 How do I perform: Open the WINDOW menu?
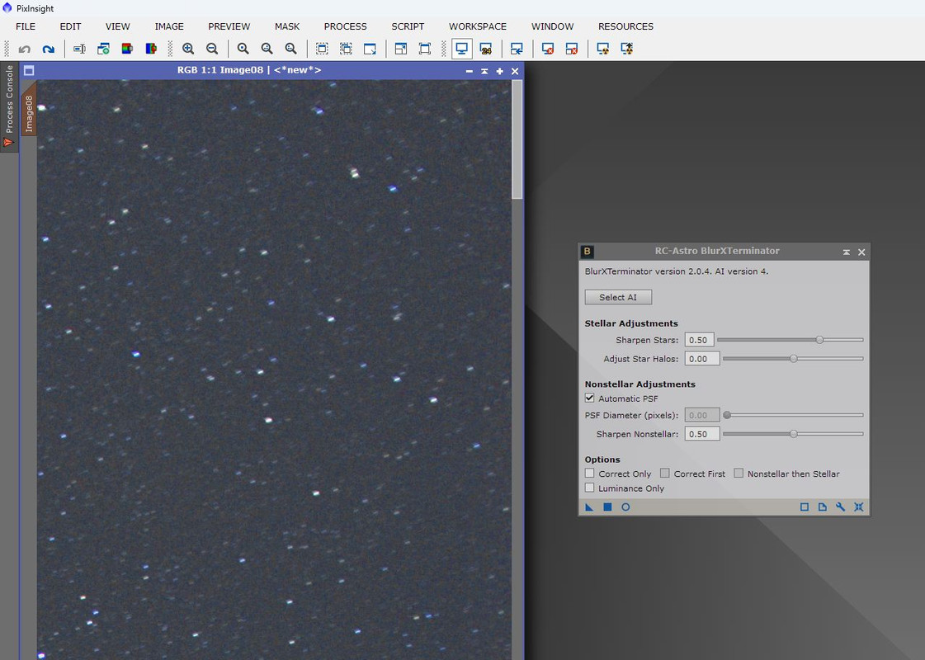pos(552,26)
